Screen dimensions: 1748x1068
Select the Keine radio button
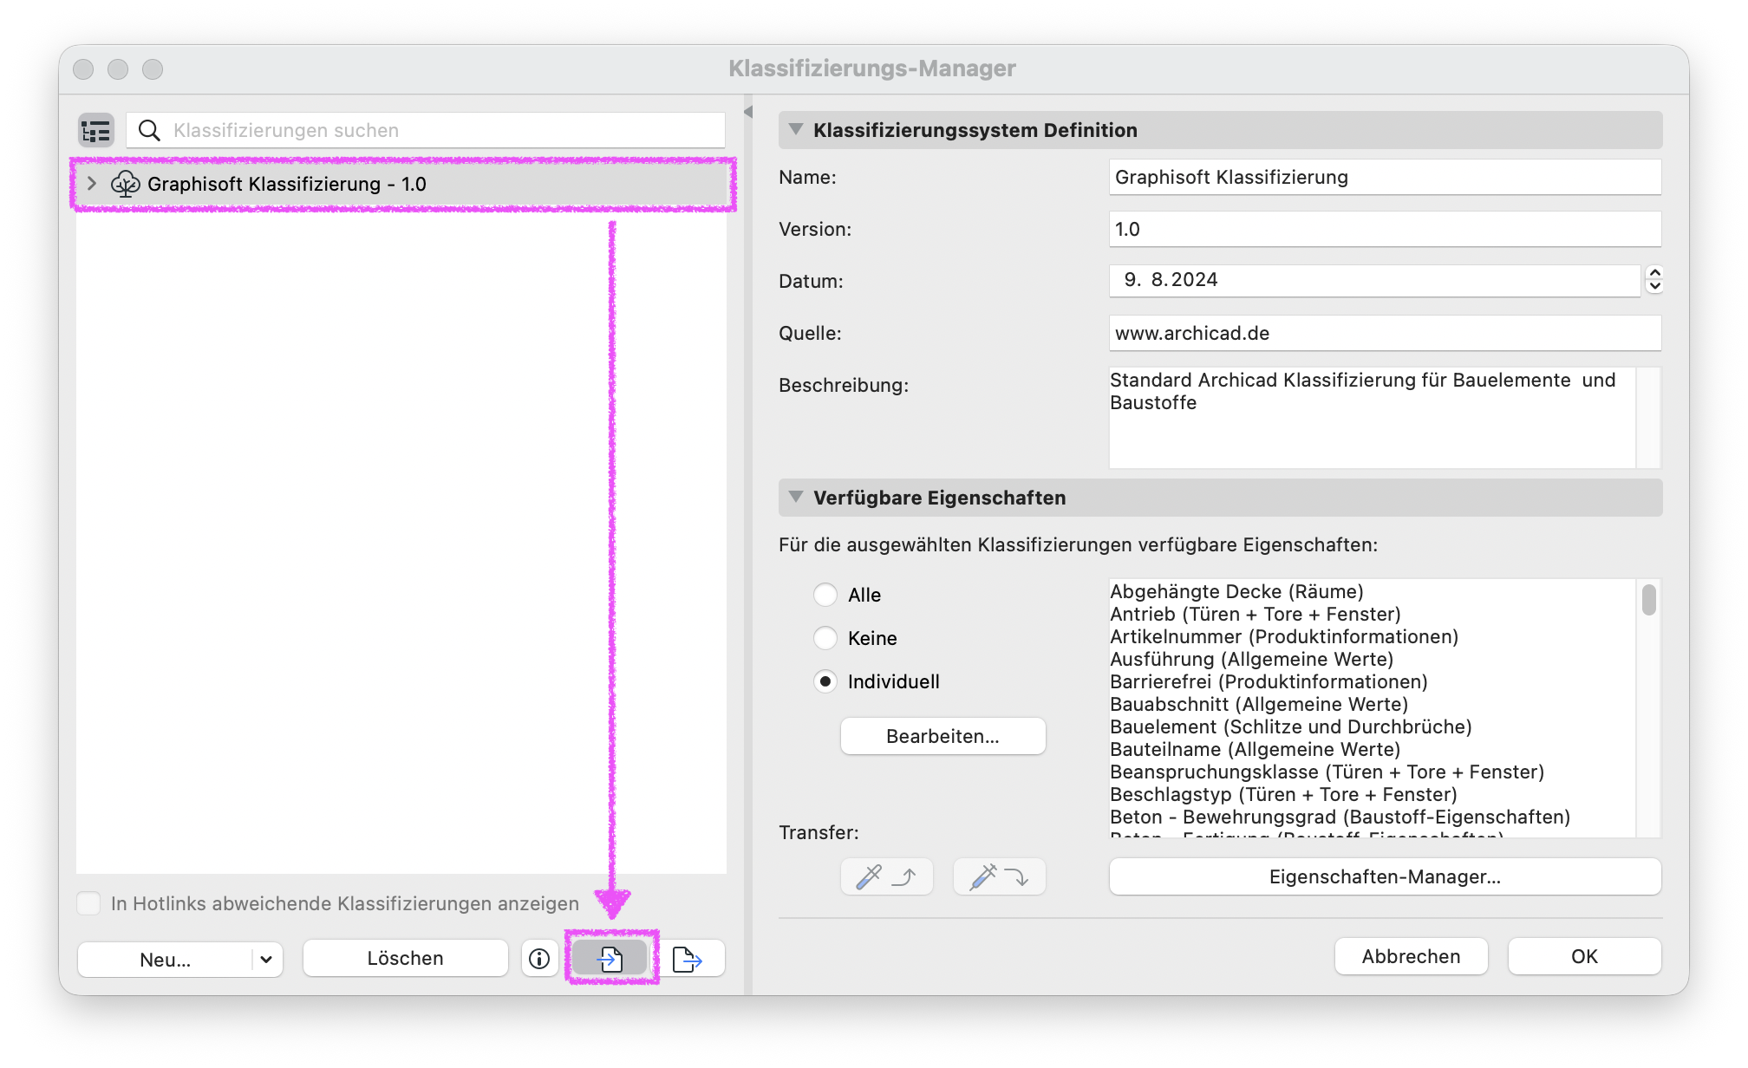pyautogui.click(x=825, y=638)
